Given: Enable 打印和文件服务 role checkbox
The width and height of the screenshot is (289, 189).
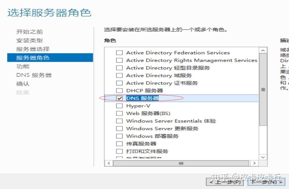Looking at the screenshot, I should [119, 151].
